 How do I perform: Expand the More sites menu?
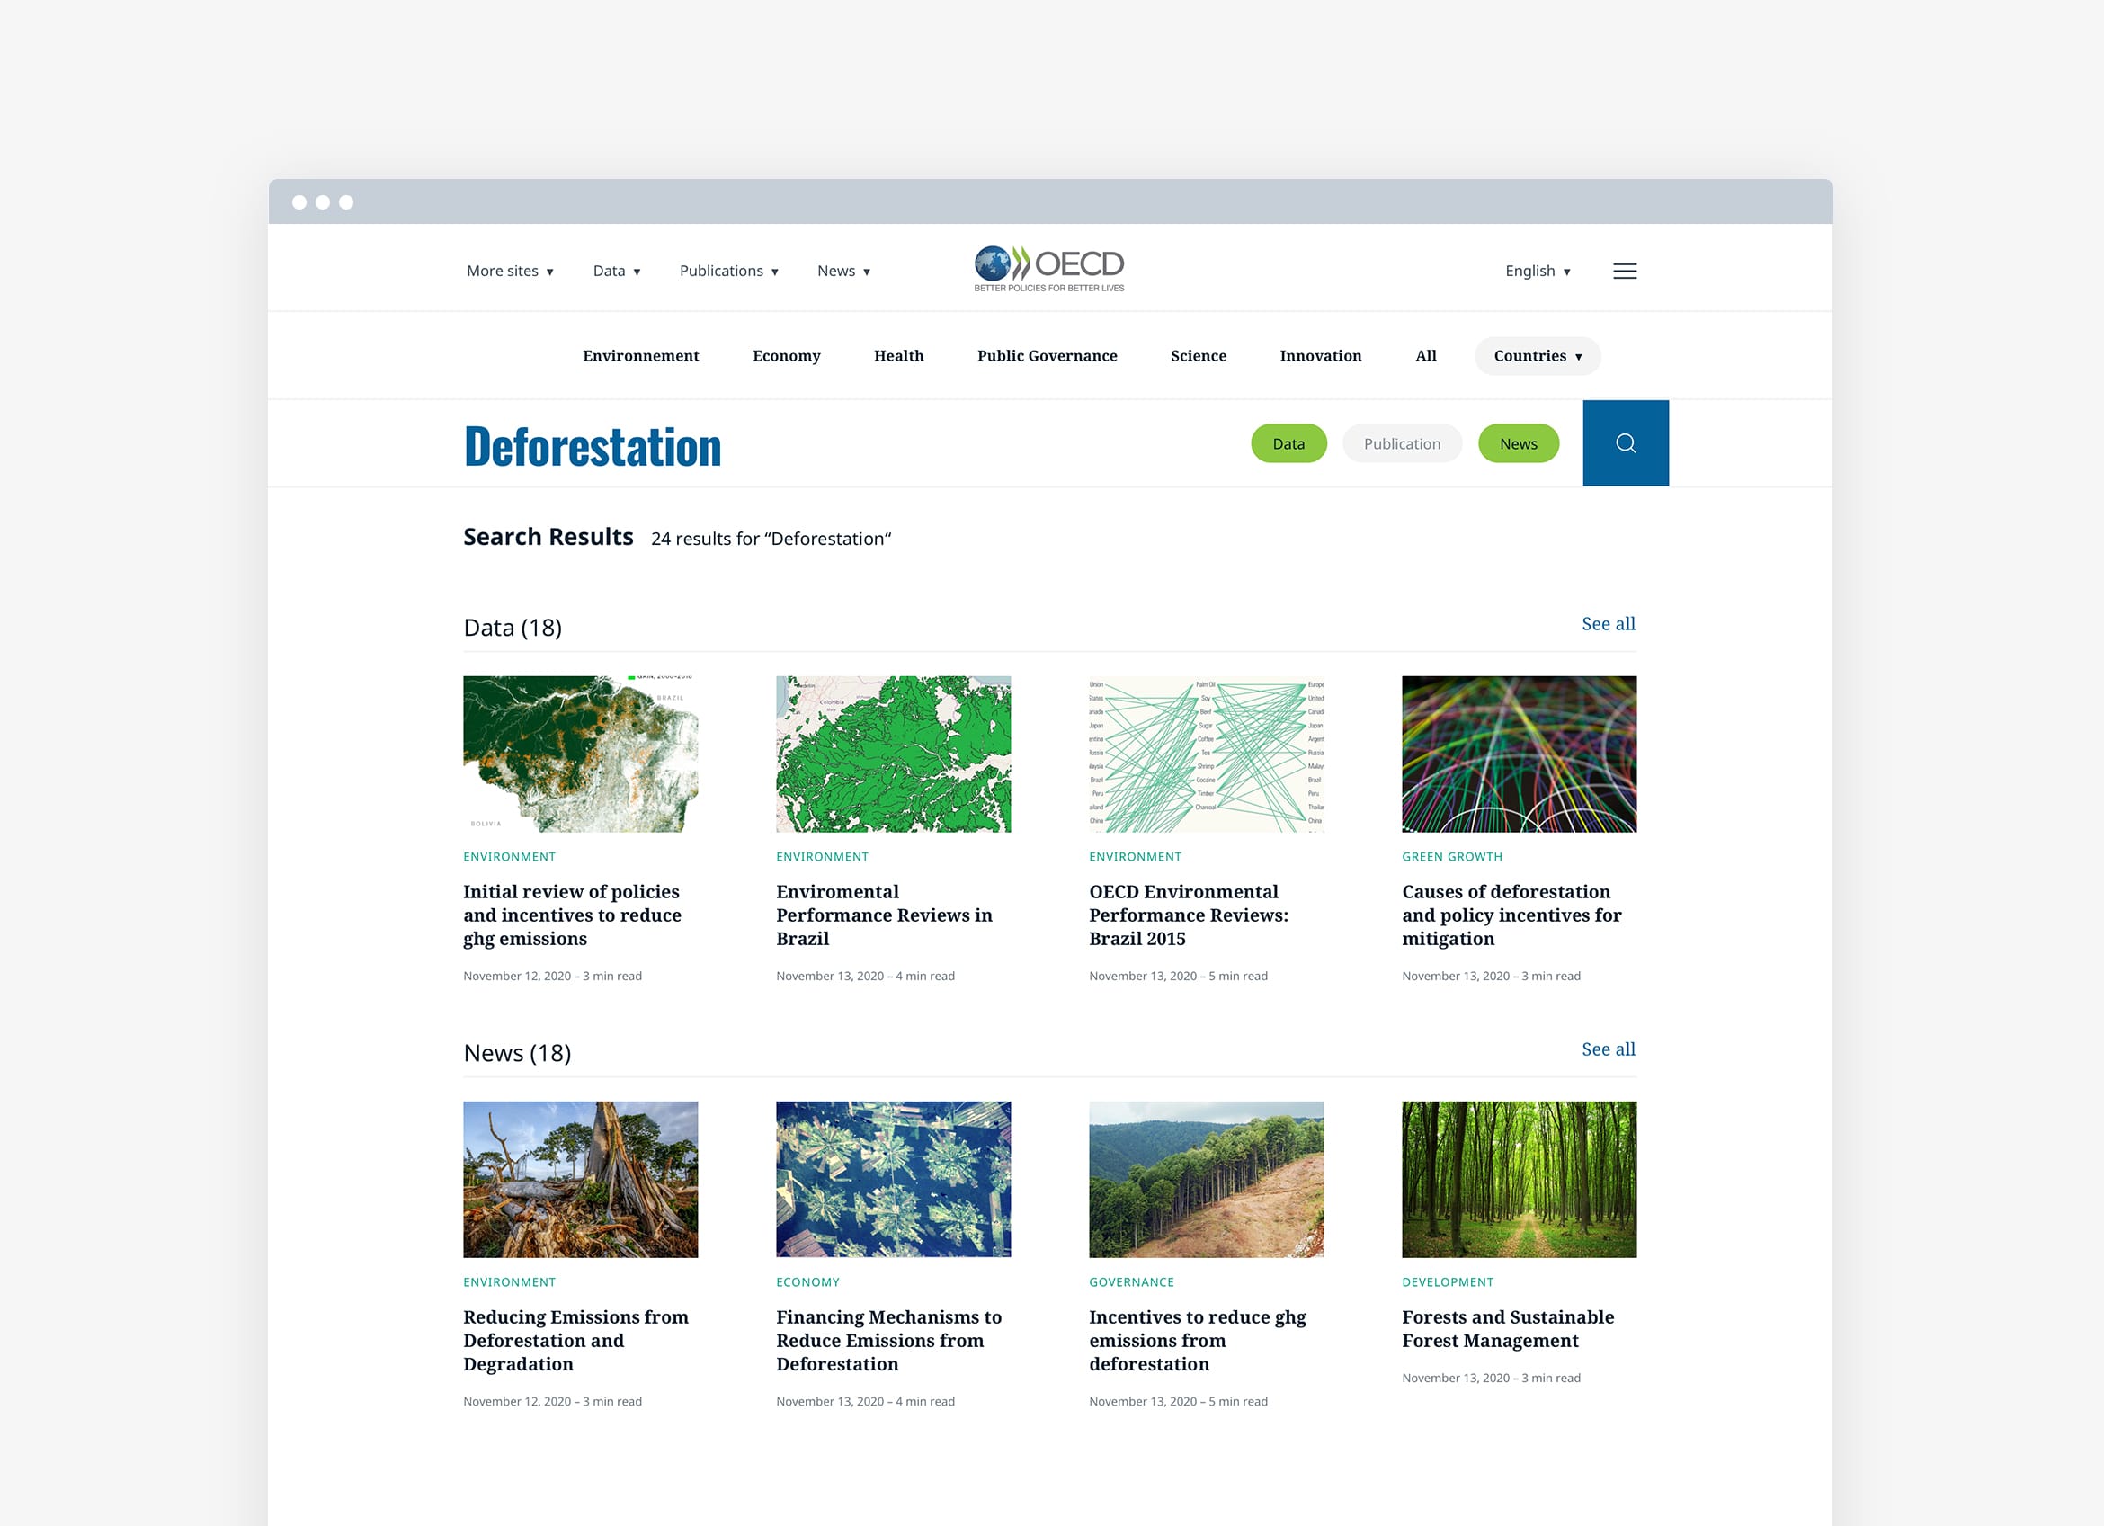tap(509, 271)
